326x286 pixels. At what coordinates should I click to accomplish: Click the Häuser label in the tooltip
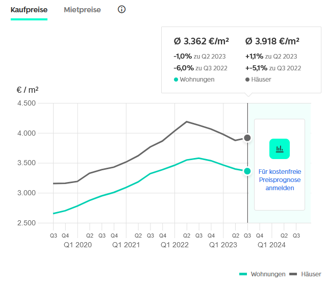pyautogui.click(x=261, y=80)
